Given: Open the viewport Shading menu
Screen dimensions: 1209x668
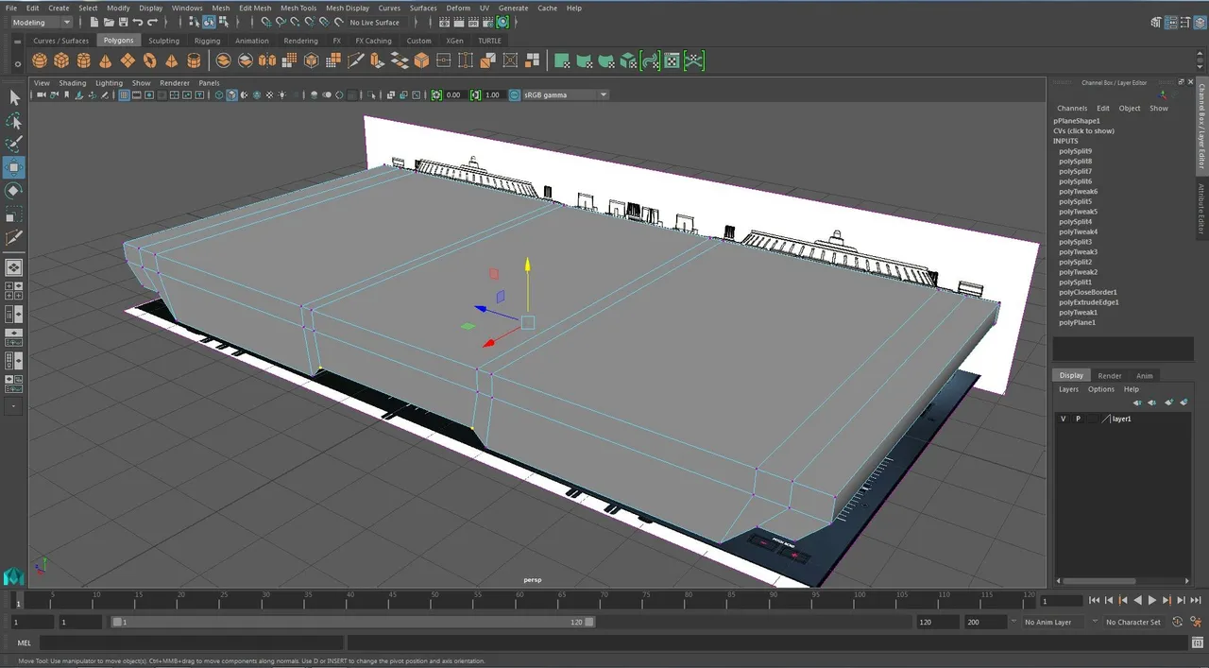Looking at the screenshot, I should pos(73,83).
